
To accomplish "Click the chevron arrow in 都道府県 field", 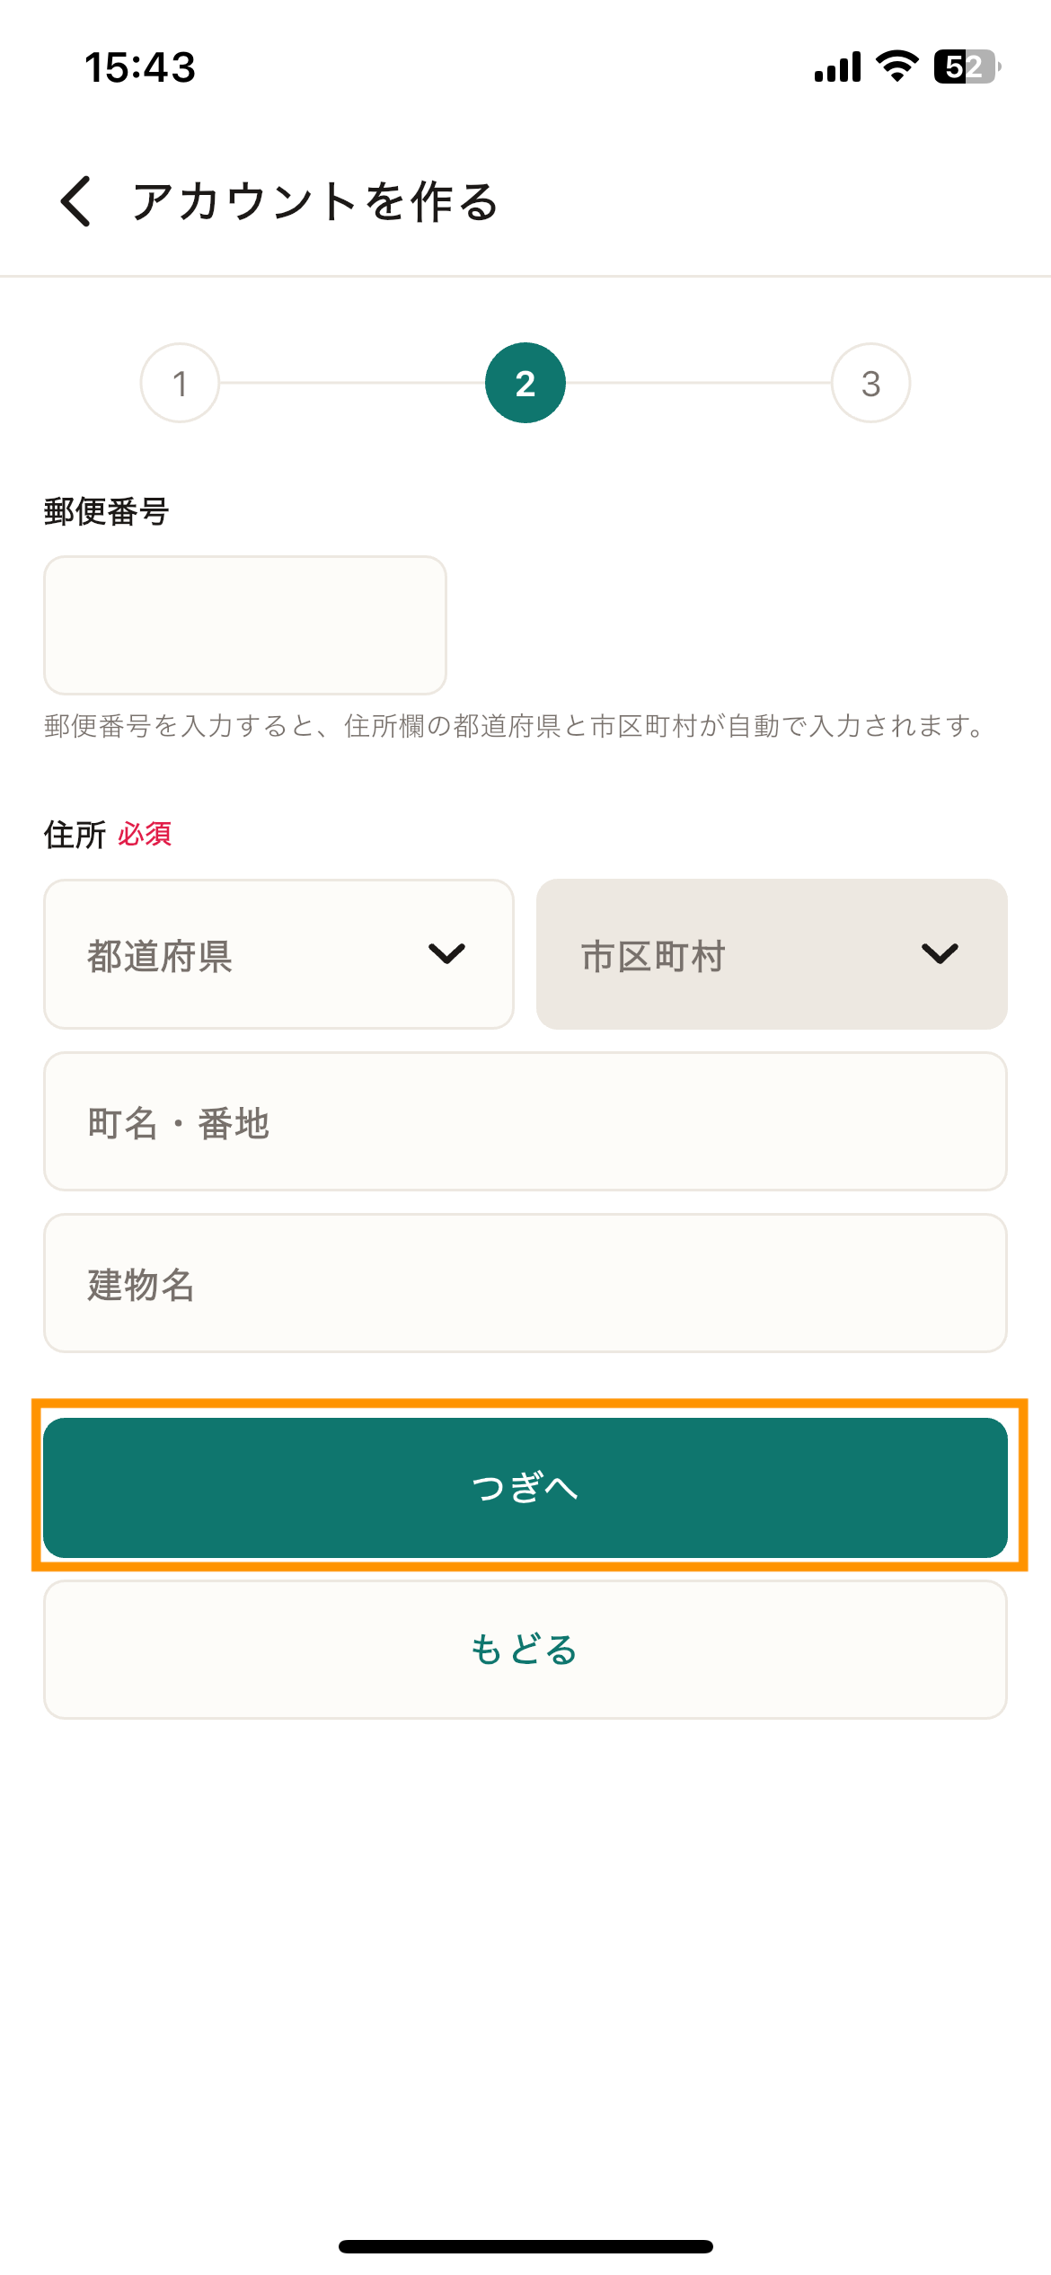I will pos(446,953).
